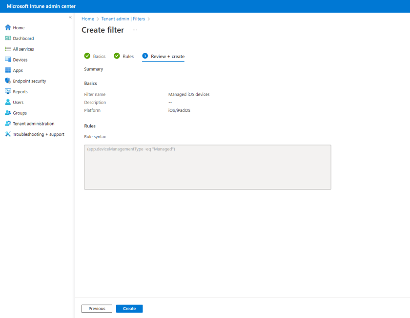The image size is (410, 318).
Task: Click the Summary heading
Action: point(94,69)
